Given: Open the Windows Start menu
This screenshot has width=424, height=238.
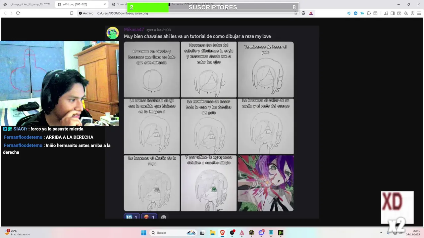Looking at the screenshot, I should (143, 233).
